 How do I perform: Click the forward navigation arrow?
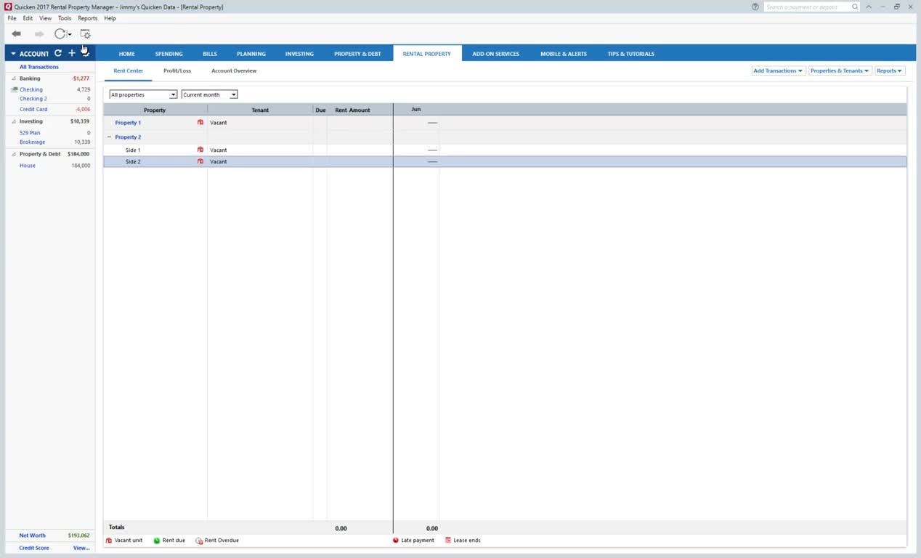(x=39, y=34)
